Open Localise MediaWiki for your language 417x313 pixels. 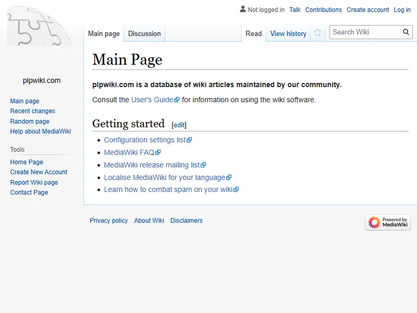(x=167, y=177)
